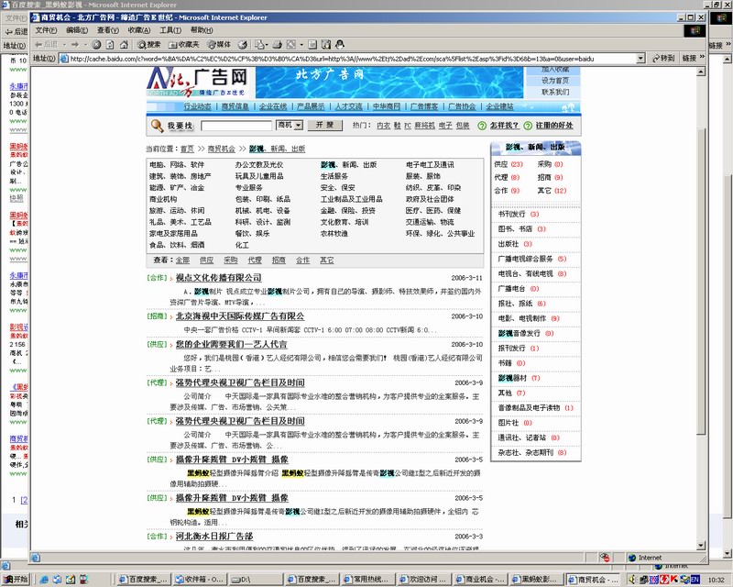
Task: Open the Mail icon dropdown arrow
Action: [x=267, y=45]
